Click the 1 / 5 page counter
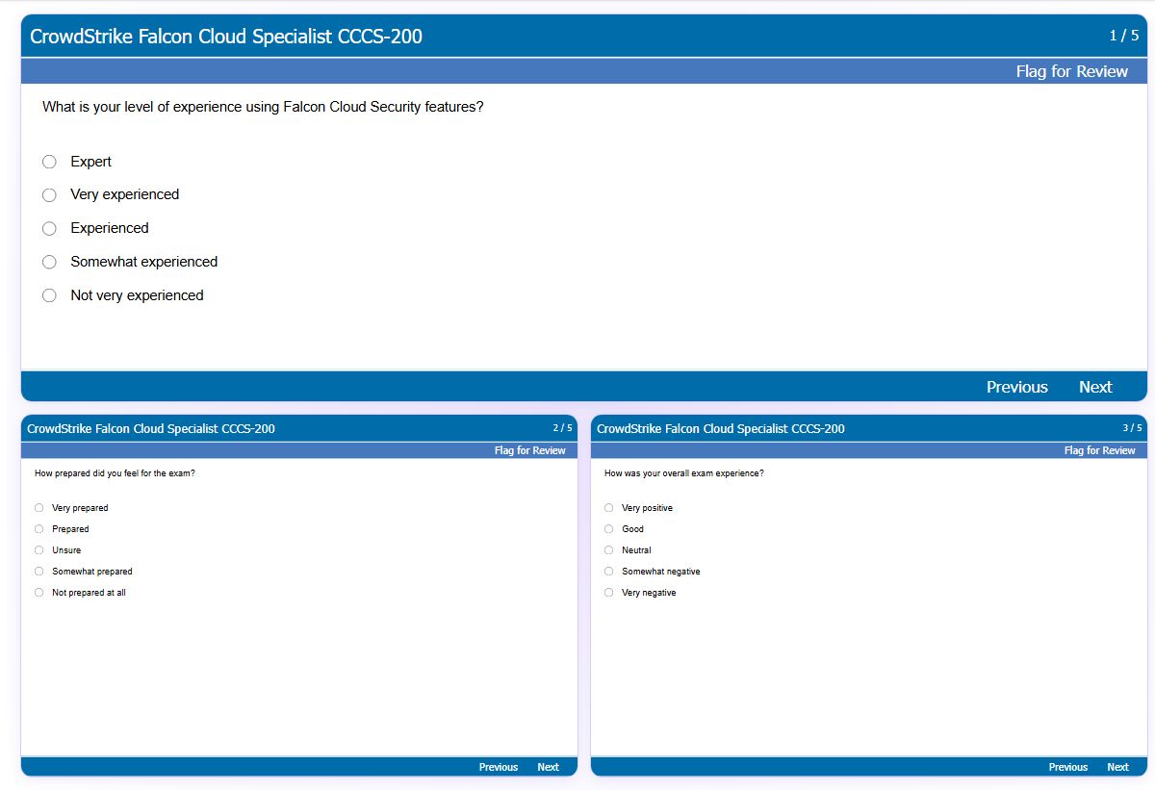This screenshot has width=1155, height=790. [x=1124, y=36]
